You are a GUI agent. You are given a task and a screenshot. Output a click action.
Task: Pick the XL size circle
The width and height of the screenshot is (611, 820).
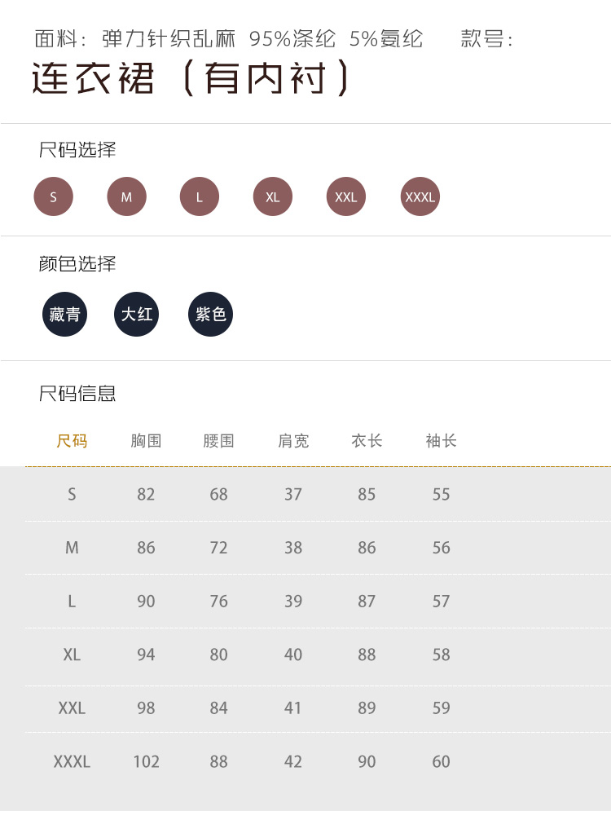coord(272,196)
